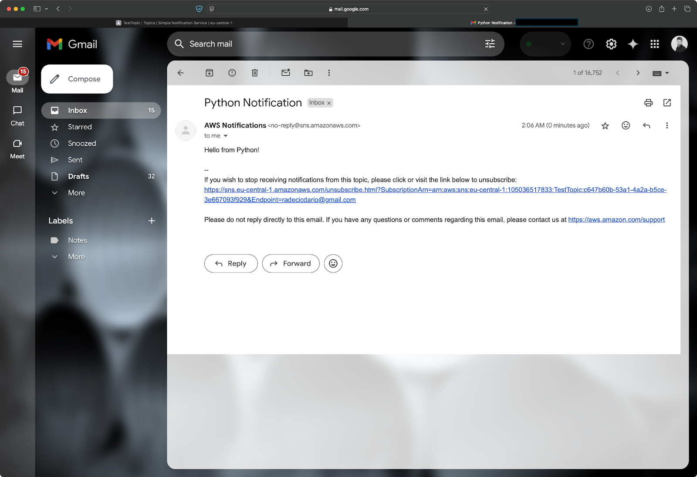The height and width of the screenshot is (477, 697).
Task: Click the search magnifier icon
Action: (x=179, y=44)
